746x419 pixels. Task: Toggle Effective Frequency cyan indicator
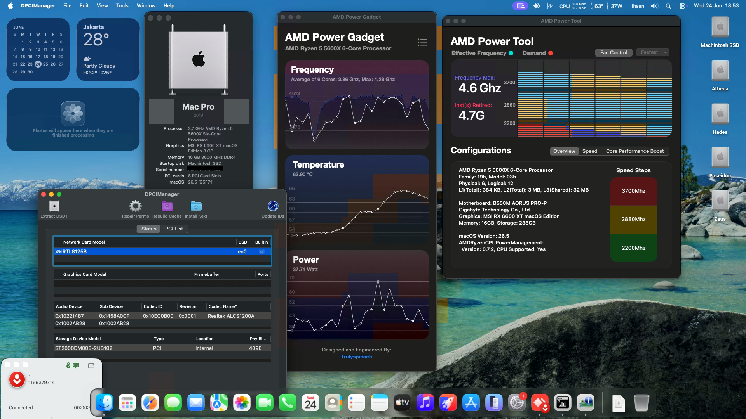point(511,53)
